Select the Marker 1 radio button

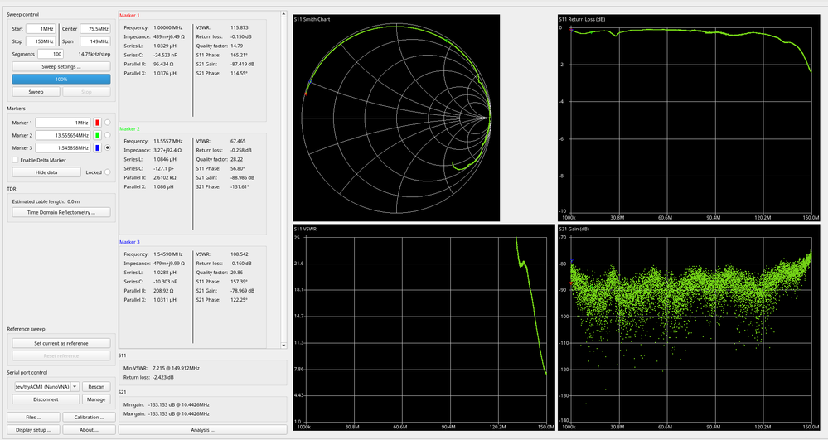tap(108, 123)
